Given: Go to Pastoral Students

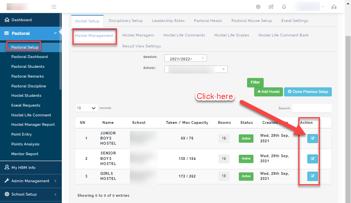Looking at the screenshot, I should pyautogui.click(x=28, y=66).
